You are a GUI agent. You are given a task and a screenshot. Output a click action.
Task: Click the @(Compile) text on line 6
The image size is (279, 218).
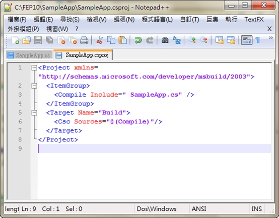coord(130,122)
